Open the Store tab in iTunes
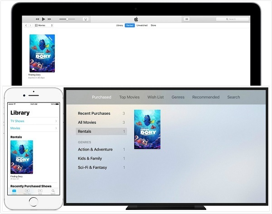The image size is (272, 214). coord(153,25)
